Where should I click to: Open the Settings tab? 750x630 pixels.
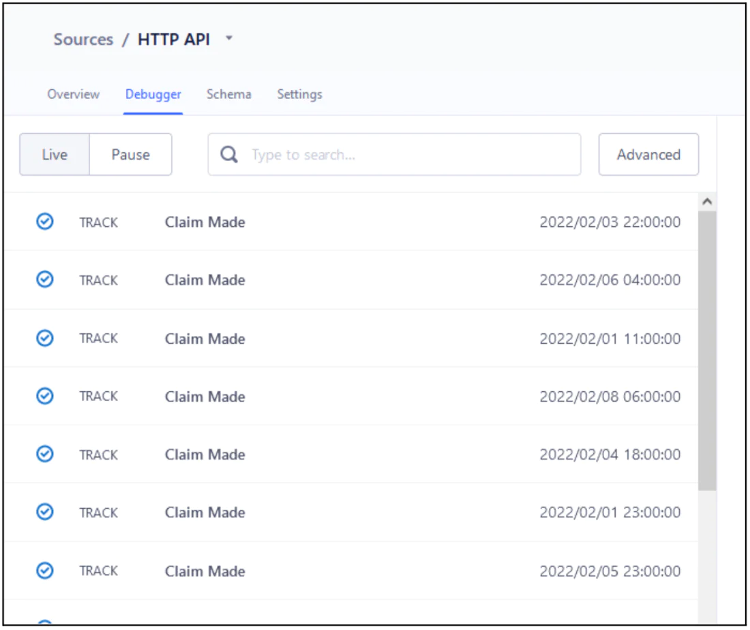[x=299, y=94]
